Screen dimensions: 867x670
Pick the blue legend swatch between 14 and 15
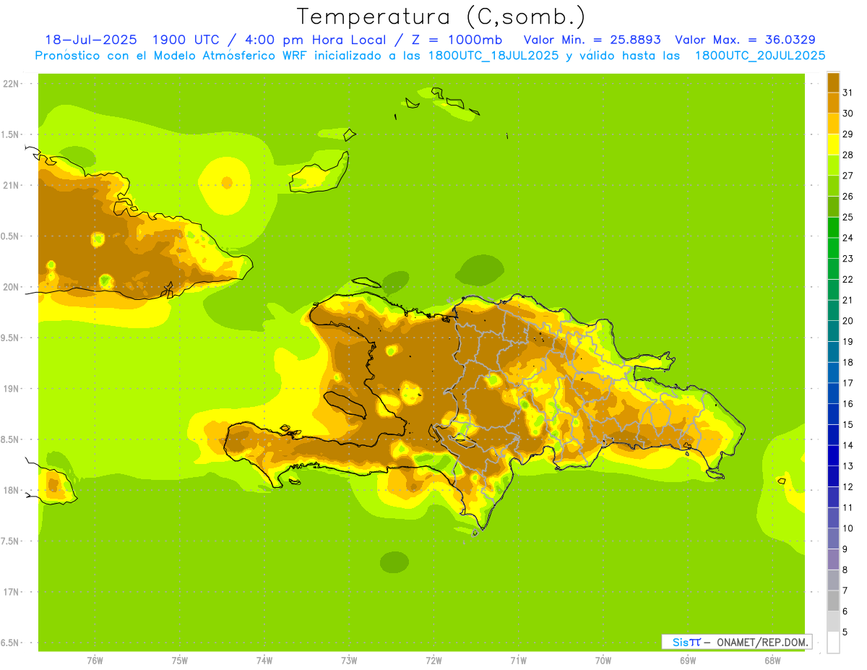(x=833, y=434)
